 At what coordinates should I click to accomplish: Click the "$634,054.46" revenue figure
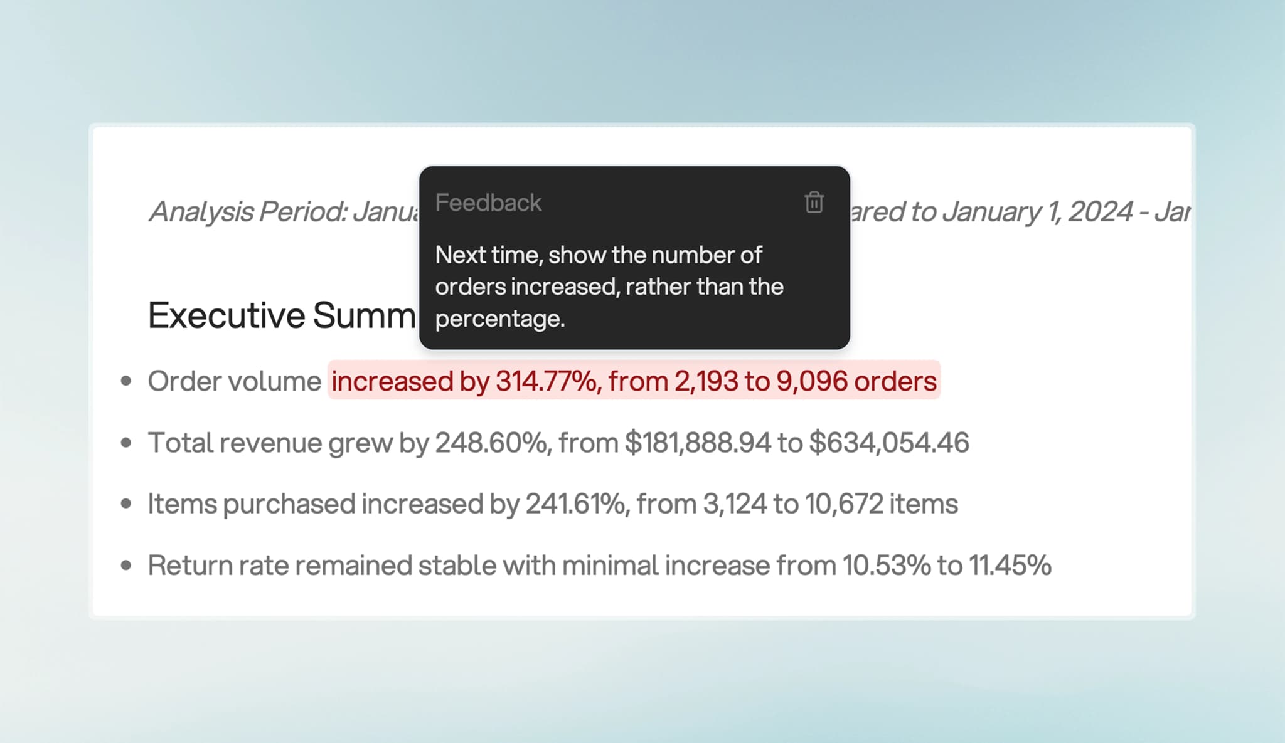[x=888, y=443]
